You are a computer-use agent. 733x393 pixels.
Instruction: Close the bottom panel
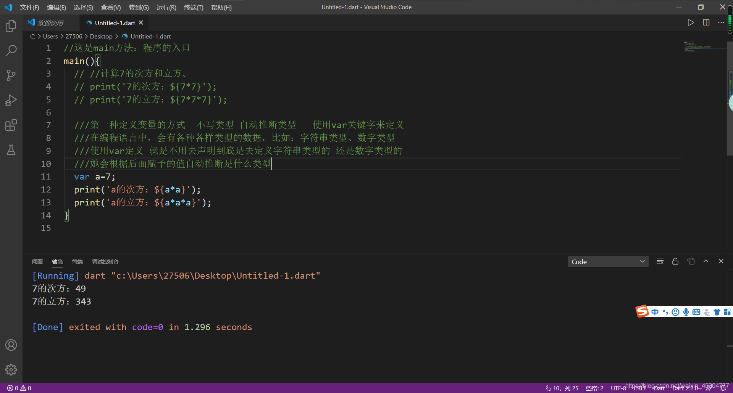[721, 261]
